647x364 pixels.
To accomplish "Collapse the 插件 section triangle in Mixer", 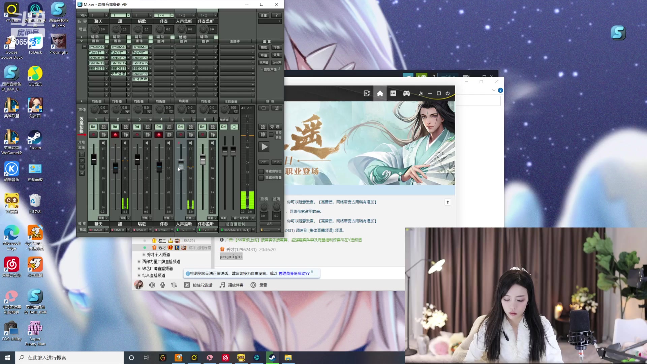I will (81, 41).
